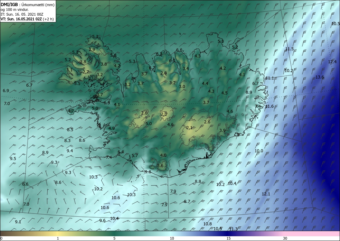Click the '9.5' value on the west edge

[13, 158]
